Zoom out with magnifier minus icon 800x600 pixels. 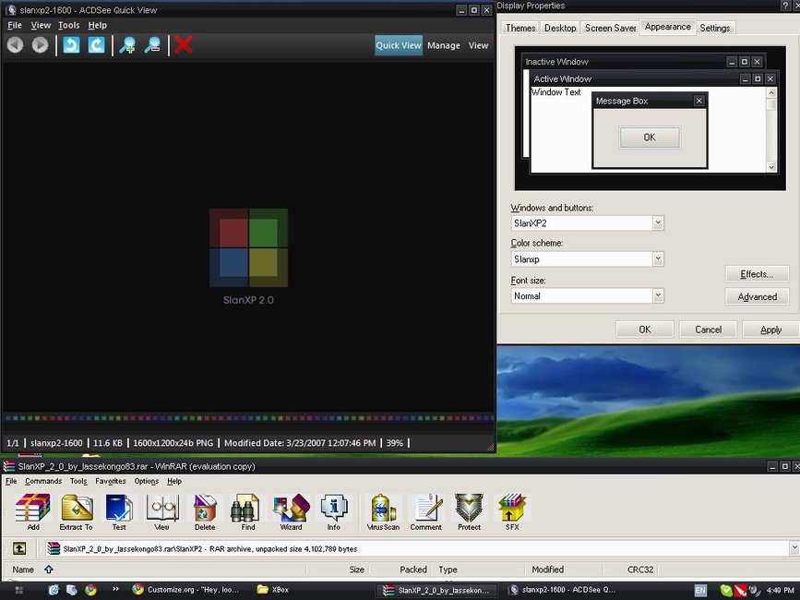click(152, 45)
